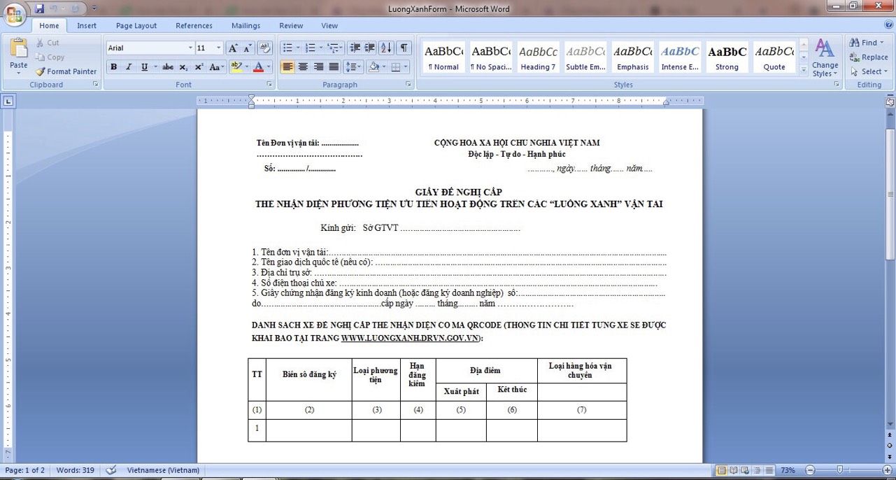The height and width of the screenshot is (480, 896).
Task: Apply italic formatting
Action: click(129, 67)
